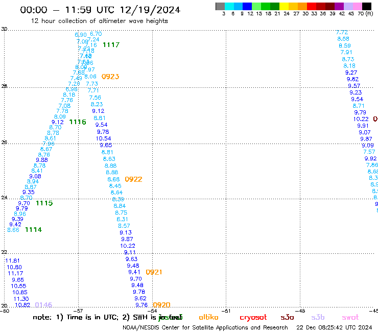Image resolution: width=378 pixels, height=332 pixels.
Task: Choose the lavender swatch in the legend
Action: [348, 6]
